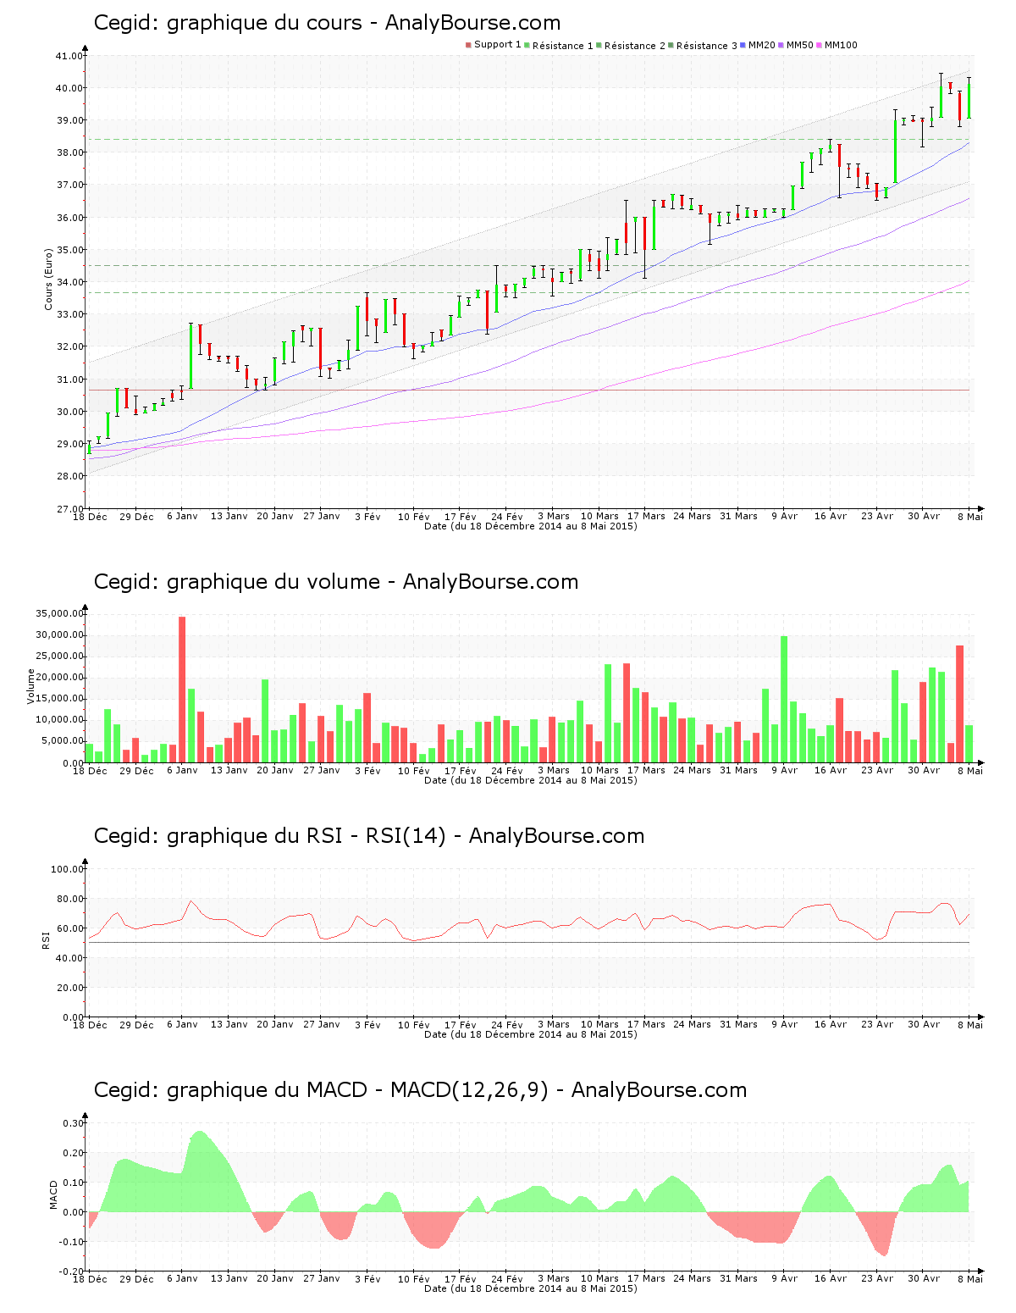
Task: Click '6 Janv' date on volume chart
Action: 182,770
